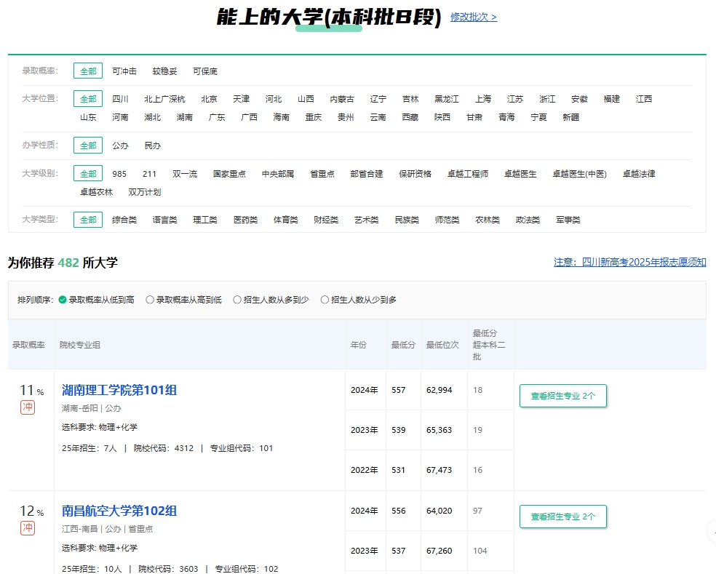Click the 冲 badge under 11%
The width and height of the screenshot is (716, 574).
28,407
